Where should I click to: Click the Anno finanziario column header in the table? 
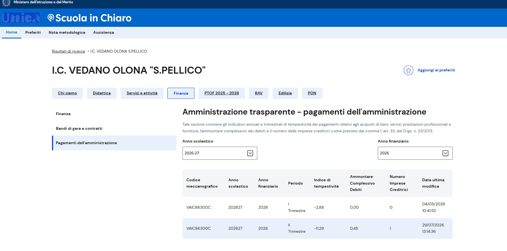[x=268, y=183]
